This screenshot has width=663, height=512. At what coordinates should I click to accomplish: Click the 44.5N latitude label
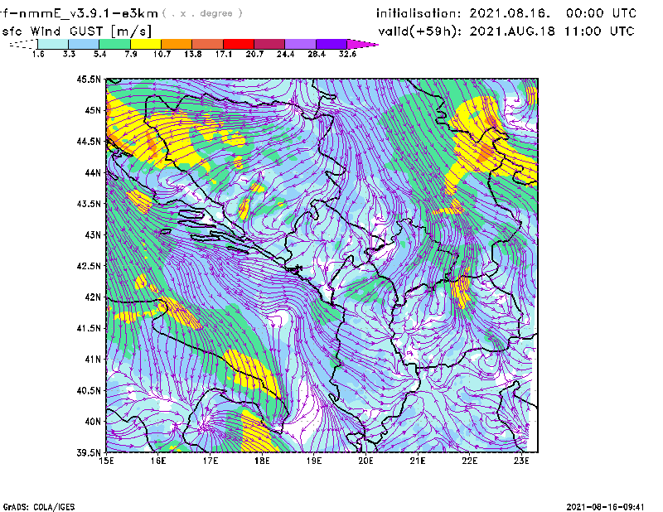pos(89,141)
